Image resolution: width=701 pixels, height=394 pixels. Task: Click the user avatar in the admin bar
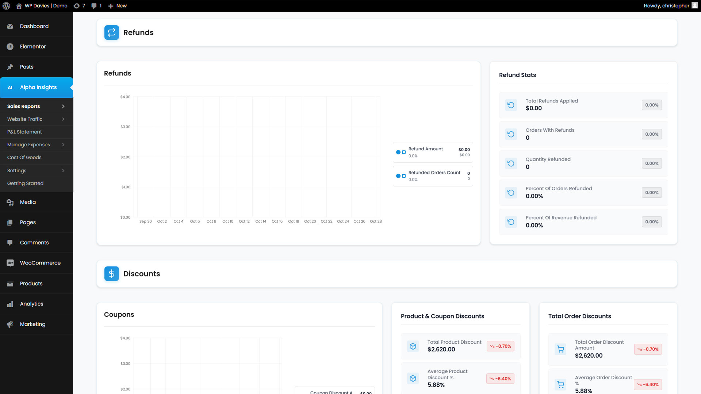(694, 5)
